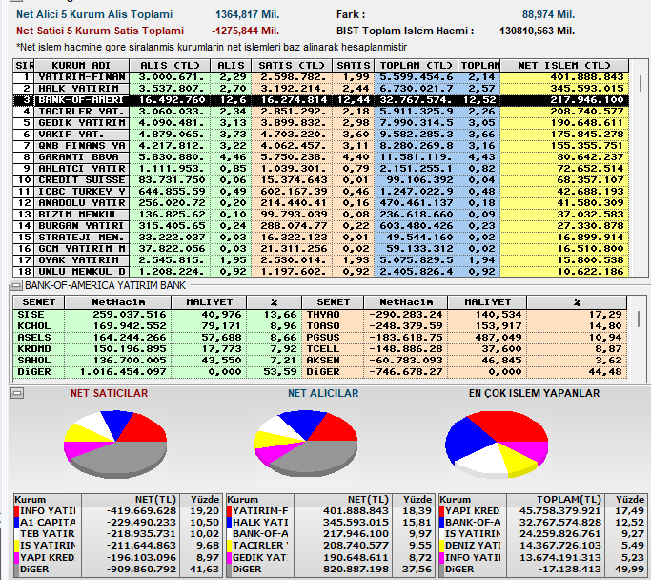The image size is (651, 580).
Task: Collapse the NET SATICILAR charts section
Action: (x=16, y=393)
